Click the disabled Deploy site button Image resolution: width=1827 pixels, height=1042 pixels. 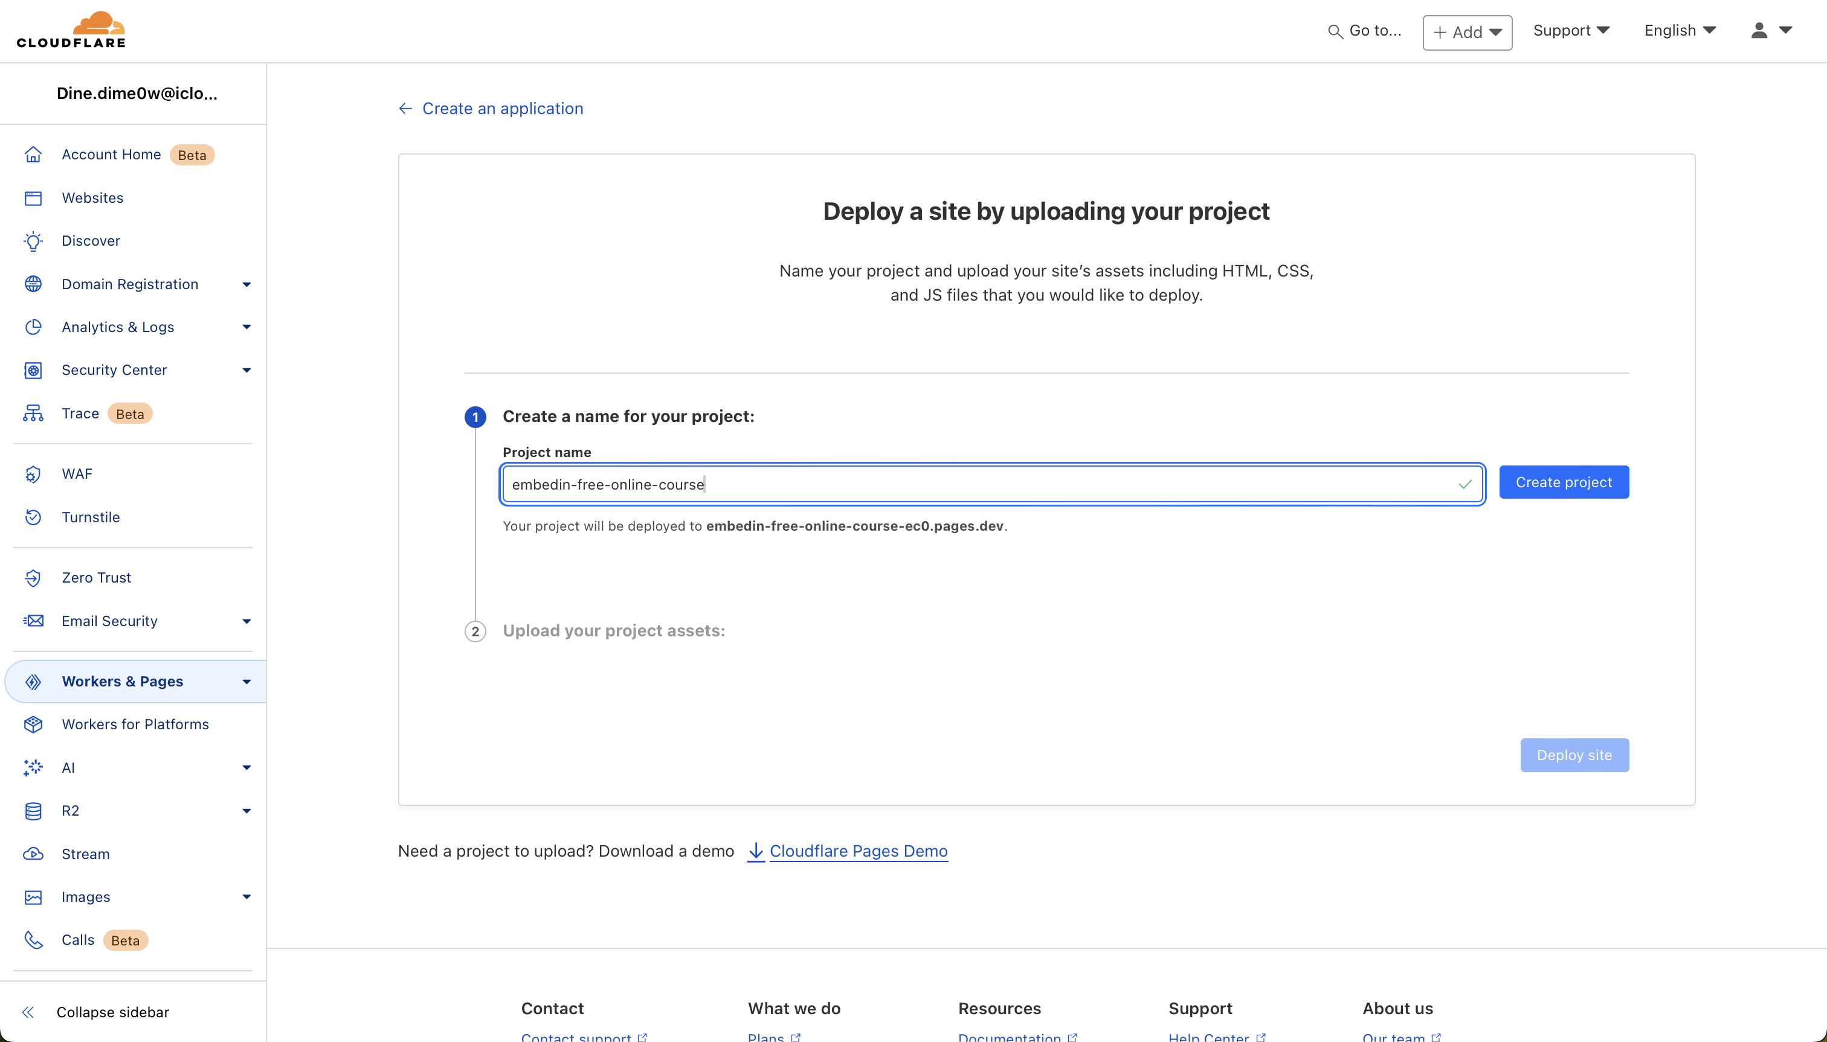[1574, 755]
